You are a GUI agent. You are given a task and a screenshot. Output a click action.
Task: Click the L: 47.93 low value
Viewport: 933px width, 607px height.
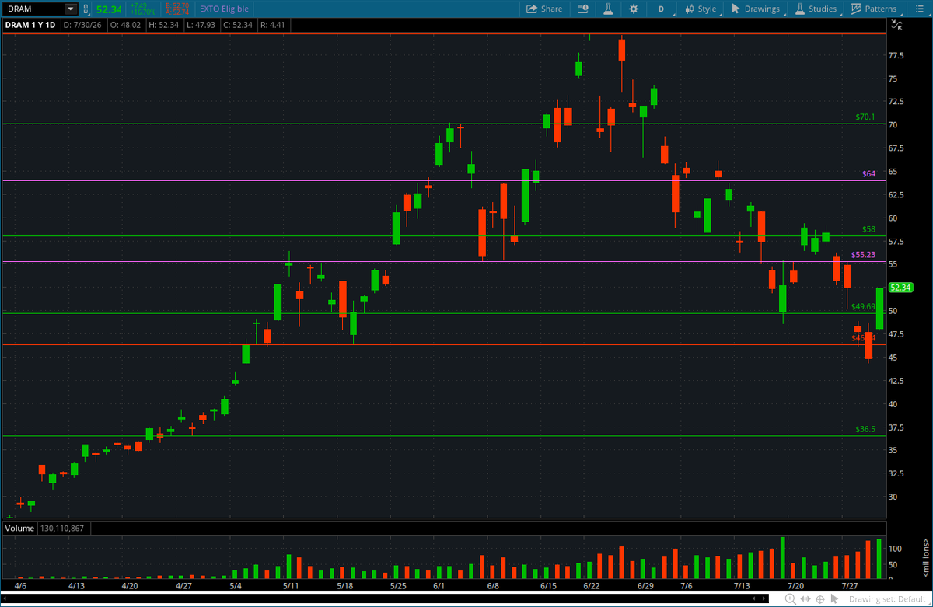[201, 25]
